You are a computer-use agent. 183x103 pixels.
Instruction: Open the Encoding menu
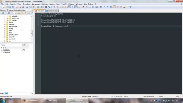tap(27, 4)
